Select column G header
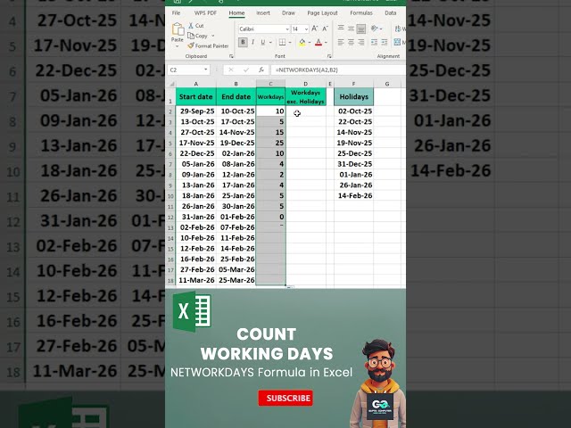The width and height of the screenshot is (571, 428). (x=387, y=84)
